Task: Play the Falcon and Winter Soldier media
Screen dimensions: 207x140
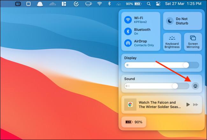Action: click(188, 105)
